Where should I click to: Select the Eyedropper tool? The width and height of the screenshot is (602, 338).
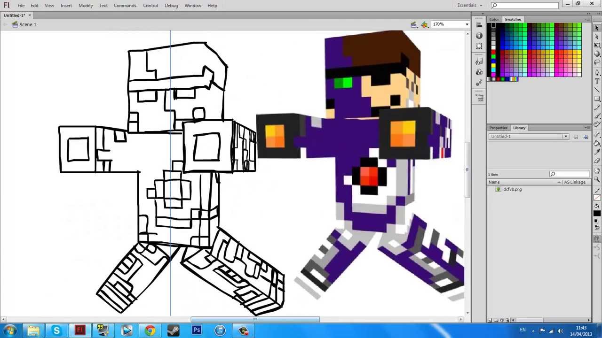coord(597,152)
